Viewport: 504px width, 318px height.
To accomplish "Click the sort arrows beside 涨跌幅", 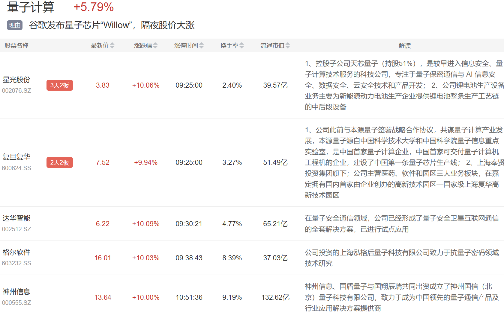I will [155, 45].
